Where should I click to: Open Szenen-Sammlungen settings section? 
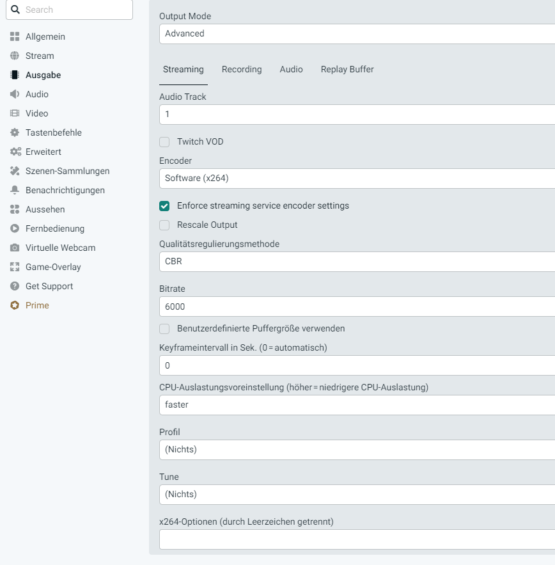[x=67, y=171]
